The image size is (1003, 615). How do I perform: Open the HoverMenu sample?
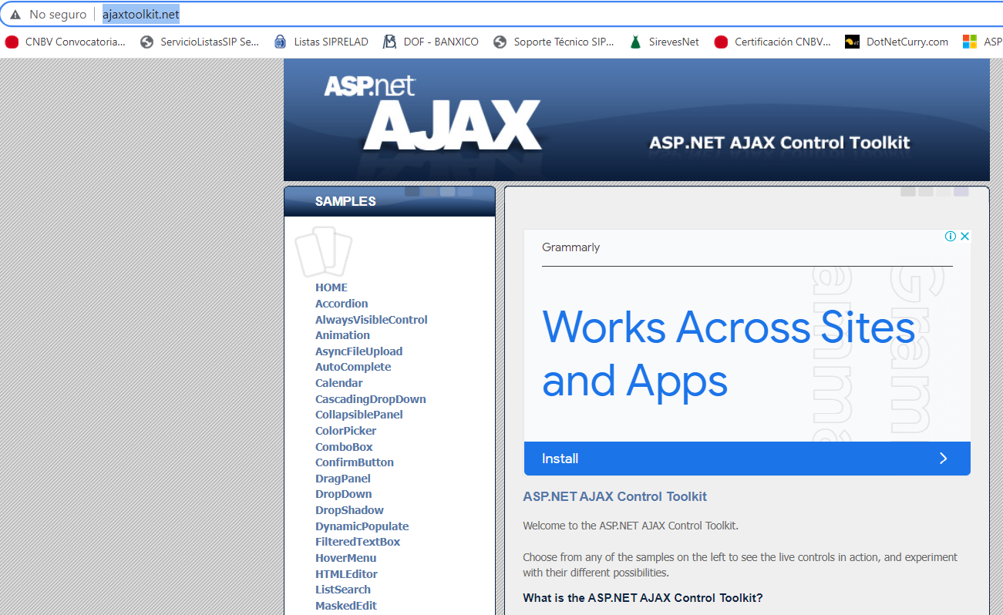pyautogui.click(x=346, y=558)
